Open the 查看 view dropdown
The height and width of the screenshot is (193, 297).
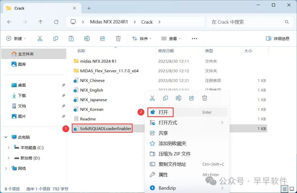(x=171, y=39)
